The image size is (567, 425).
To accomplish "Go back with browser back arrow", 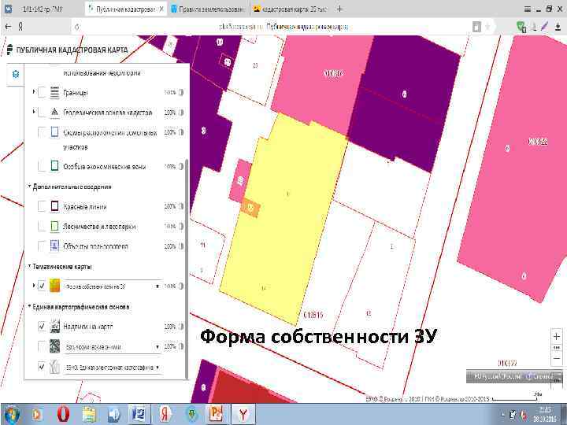I will click(x=8, y=27).
